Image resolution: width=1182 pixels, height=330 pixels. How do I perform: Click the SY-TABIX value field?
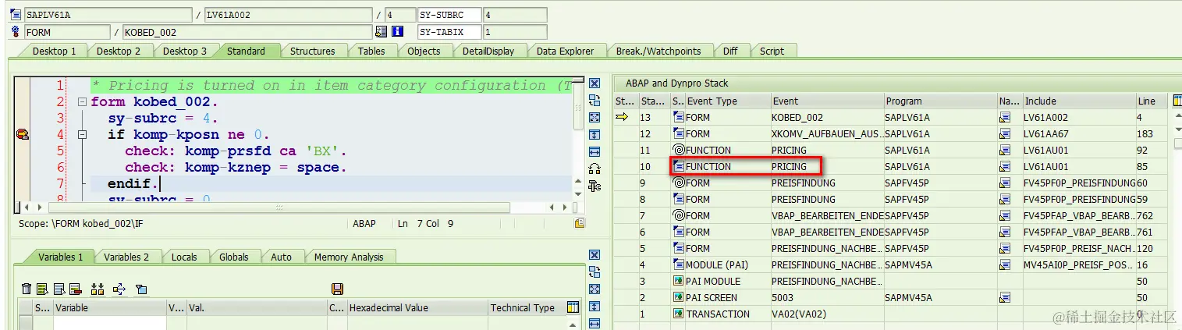pos(516,32)
